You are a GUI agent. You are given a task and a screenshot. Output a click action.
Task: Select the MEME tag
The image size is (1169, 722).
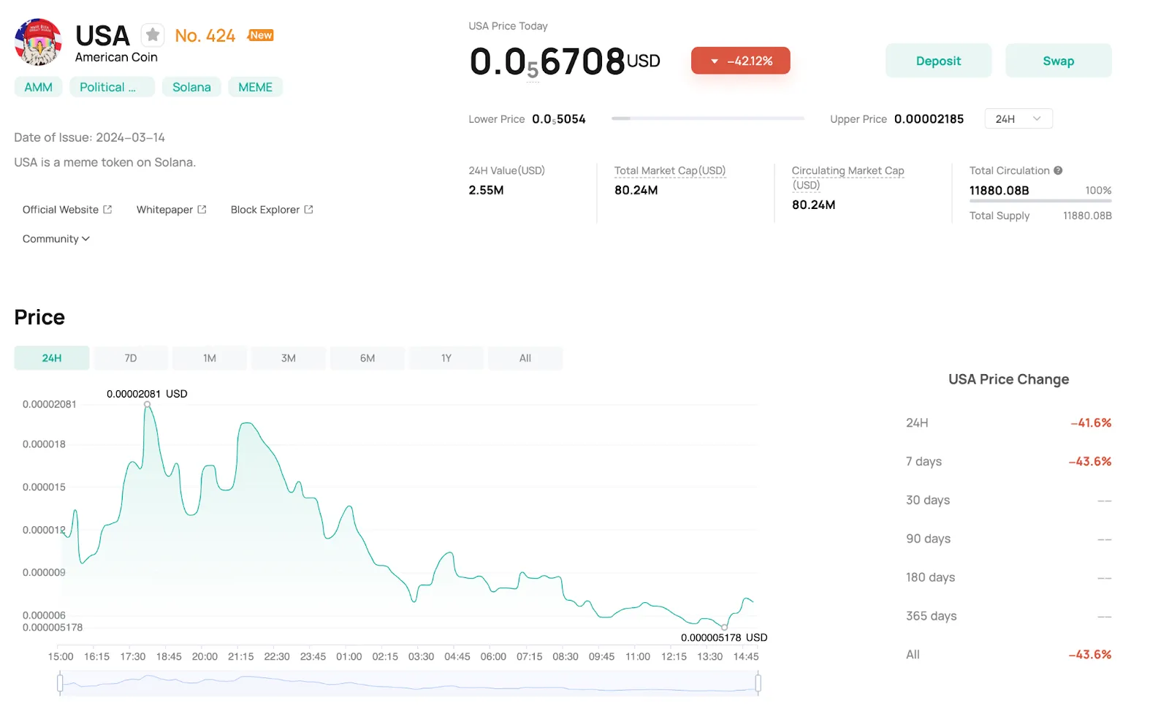255,87
